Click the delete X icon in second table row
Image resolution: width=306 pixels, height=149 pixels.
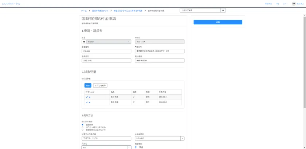click(x=90, y=102)
